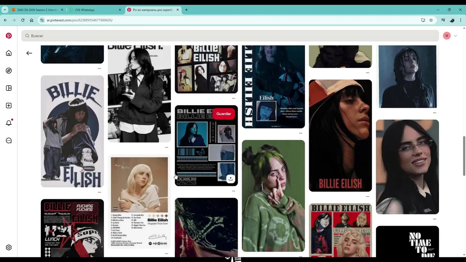466x262 pixels.
Task: Open options dots under the vertical Eilish blue poster
Action: (300, 133)
